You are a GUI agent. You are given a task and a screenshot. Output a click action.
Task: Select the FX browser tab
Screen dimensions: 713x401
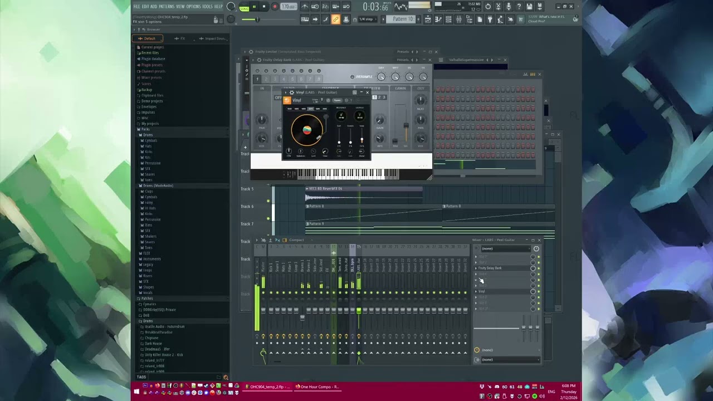point(180,38)
